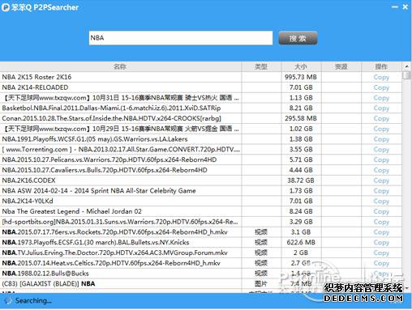Select the Cavaliers.vs.Bulls result row
Viewport: 412px width, 310px height.
point(201,170)
